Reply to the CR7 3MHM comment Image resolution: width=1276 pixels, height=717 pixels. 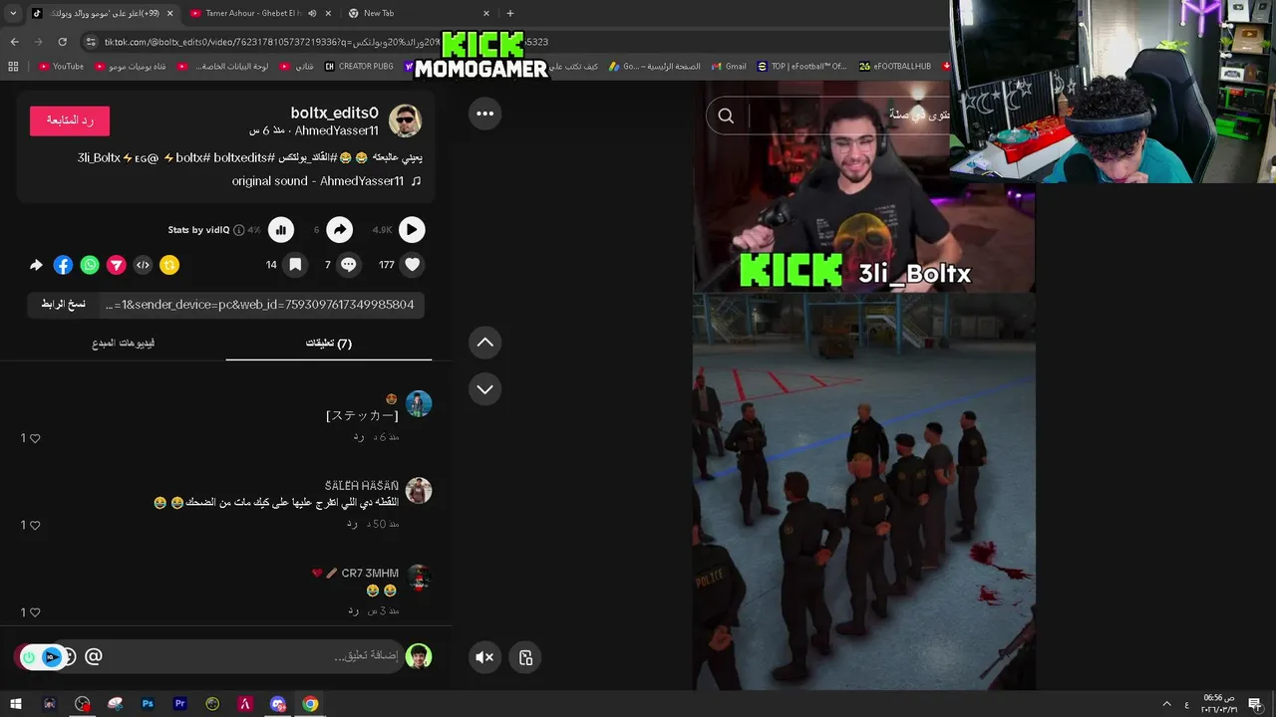coord(353,609)
